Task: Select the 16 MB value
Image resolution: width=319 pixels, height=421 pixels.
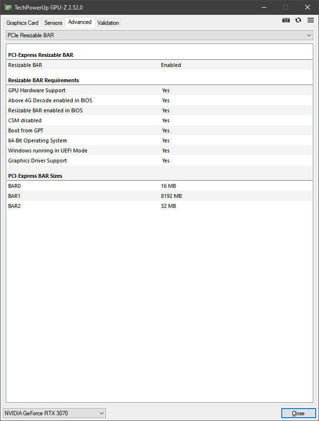Action: click(x=169, y=186)
